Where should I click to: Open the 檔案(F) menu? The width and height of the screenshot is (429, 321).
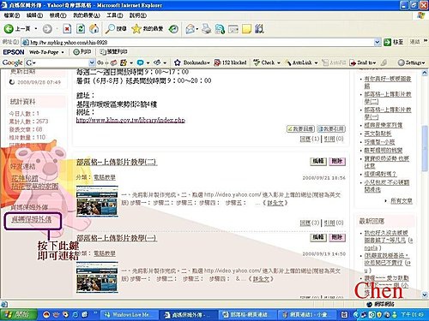tap(12, 15)
